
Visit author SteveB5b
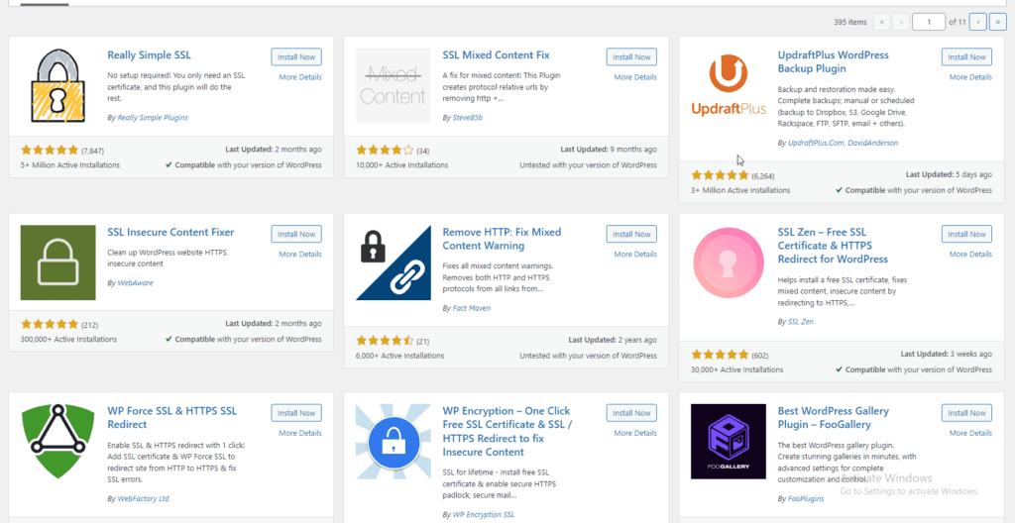coord(468,118)
